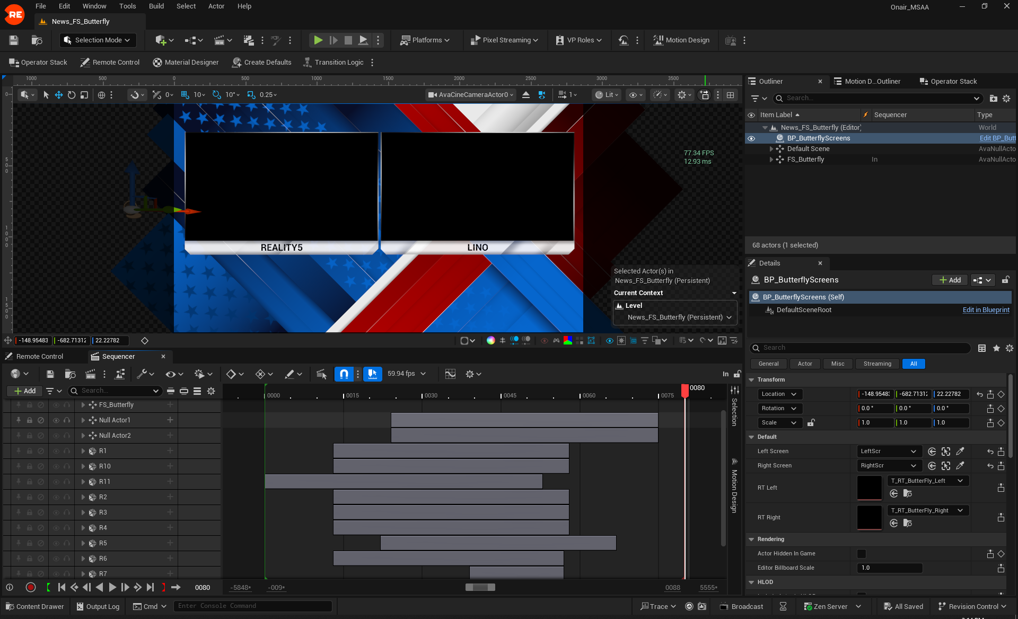Click the Transition Logic toolbar button
Screen dimensions: 1018x619
334,63
